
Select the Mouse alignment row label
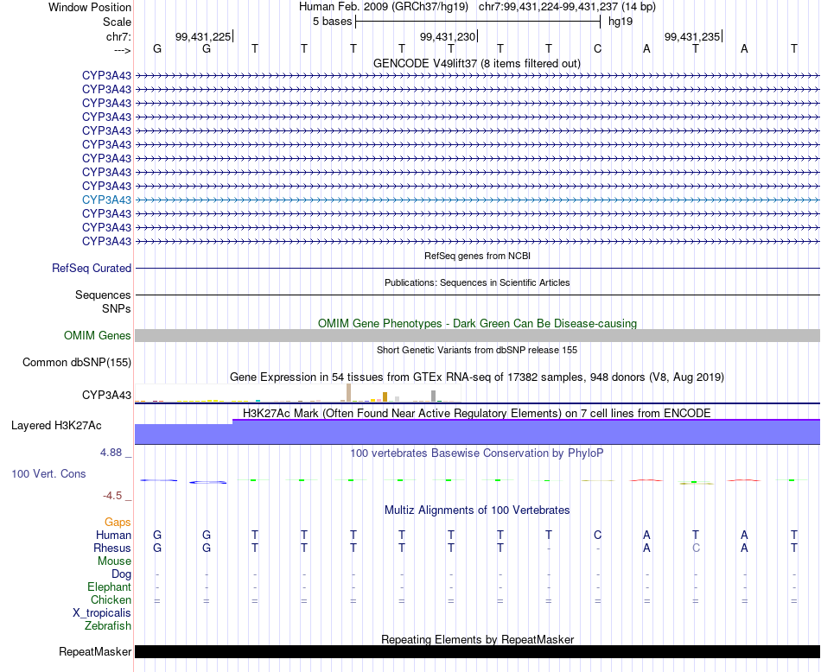click(x=114, y=561)
